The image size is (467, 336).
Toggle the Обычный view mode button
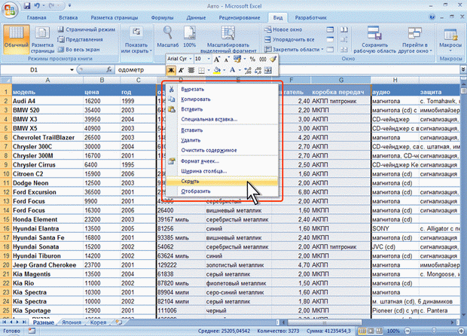[14, 39]
